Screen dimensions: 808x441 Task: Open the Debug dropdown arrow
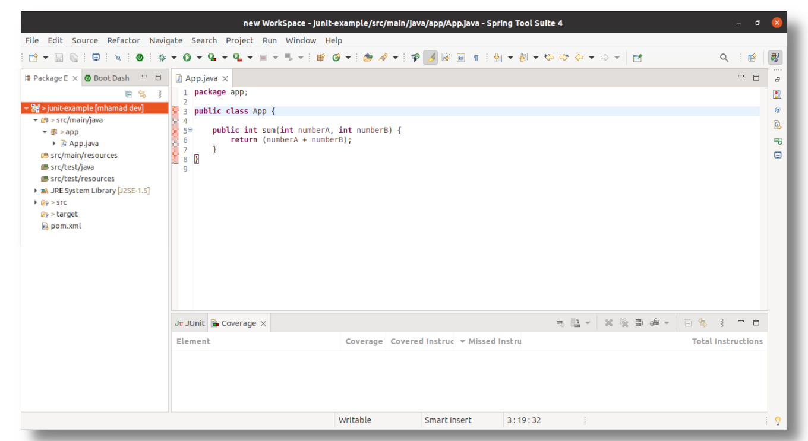click(174, 58)
